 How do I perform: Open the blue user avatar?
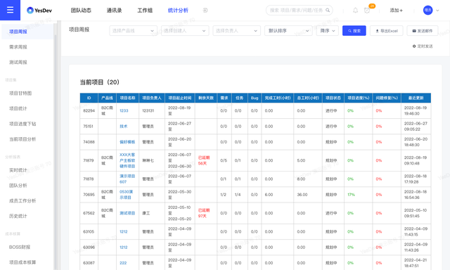coord(427,11)
